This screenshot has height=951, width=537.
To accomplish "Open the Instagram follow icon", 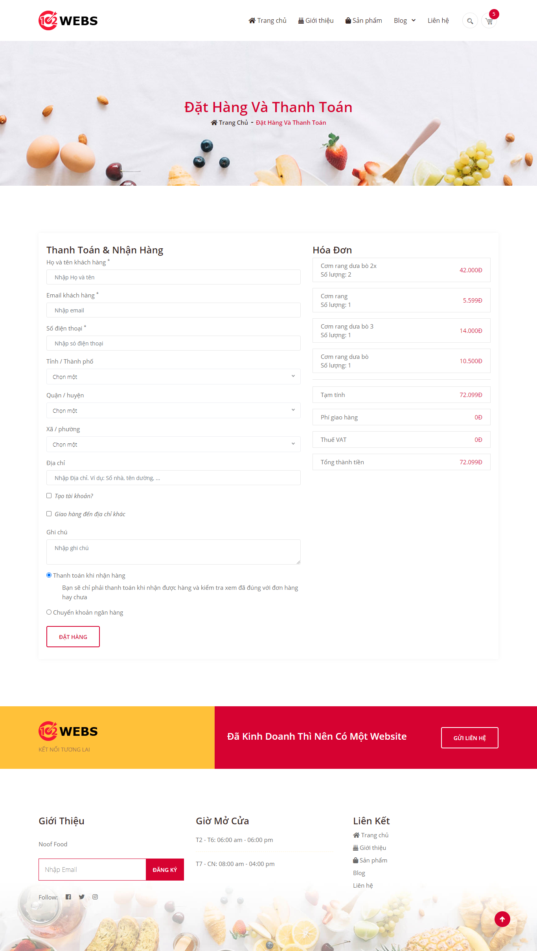I will [95, 897].
